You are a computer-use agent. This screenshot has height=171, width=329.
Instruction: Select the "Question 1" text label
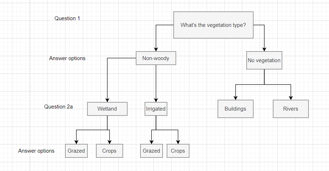coord(67,18)
